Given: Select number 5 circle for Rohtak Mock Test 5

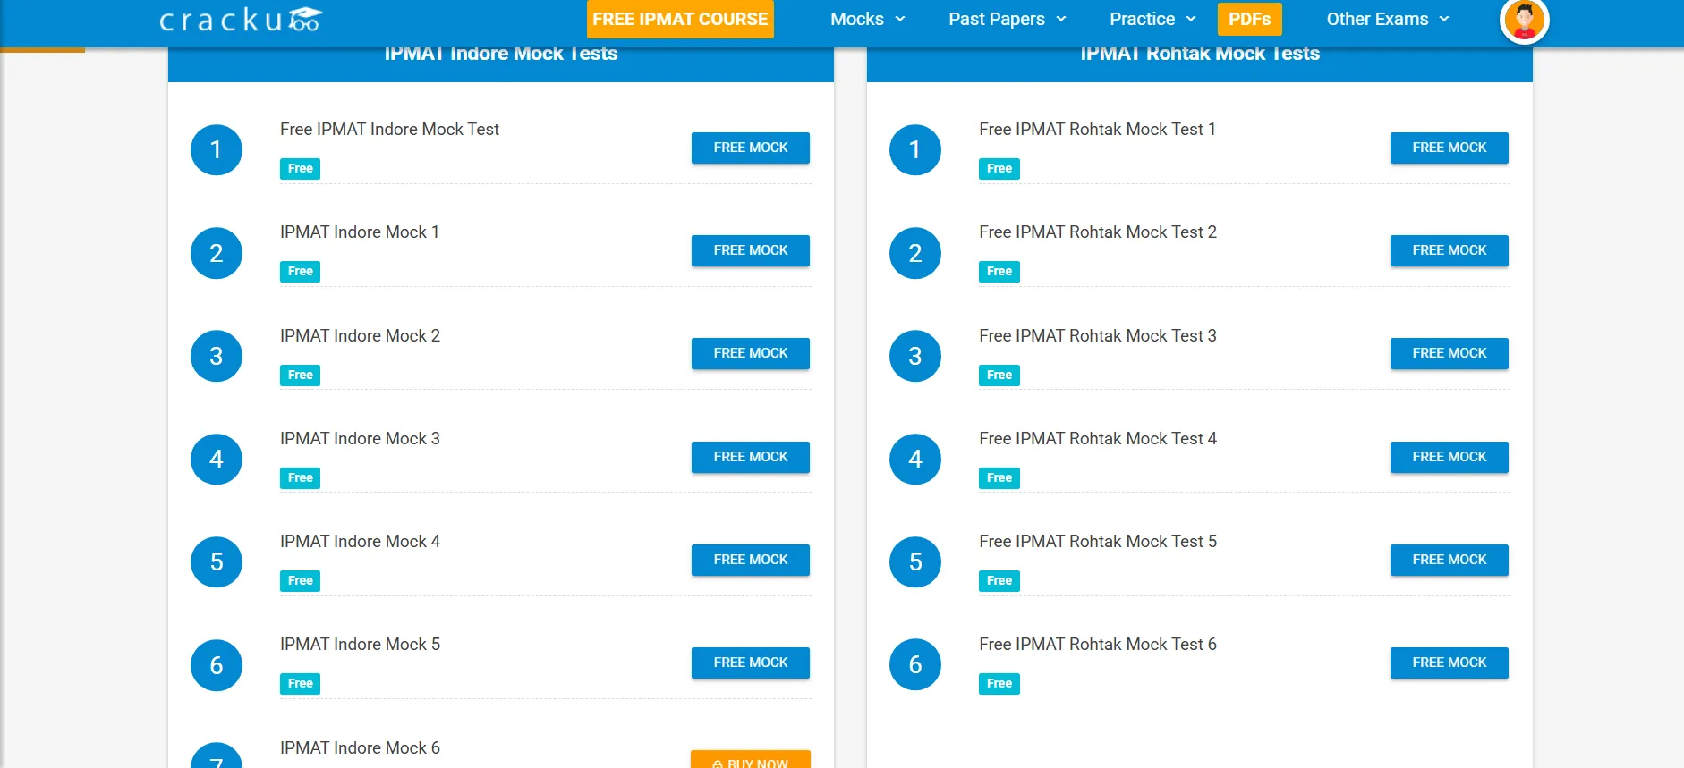Looking at the screenshot, I should coord(915,561).
